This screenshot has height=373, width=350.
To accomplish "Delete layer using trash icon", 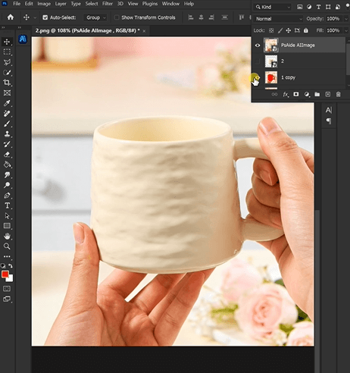I will click(339, 94).
